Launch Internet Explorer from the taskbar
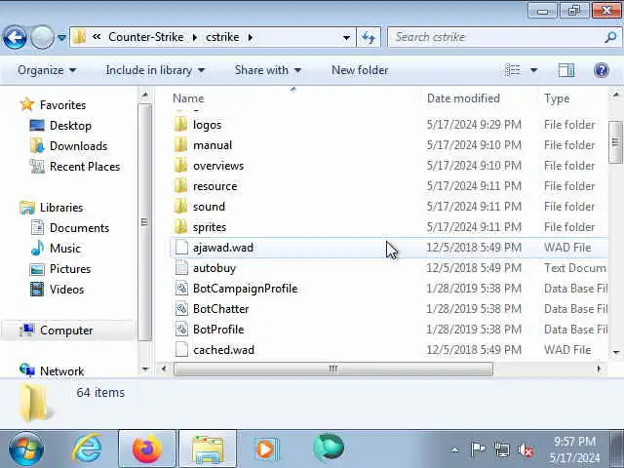The height and width of the screenshot is (468, 624). pyautogui.click(x=87, y=448)
